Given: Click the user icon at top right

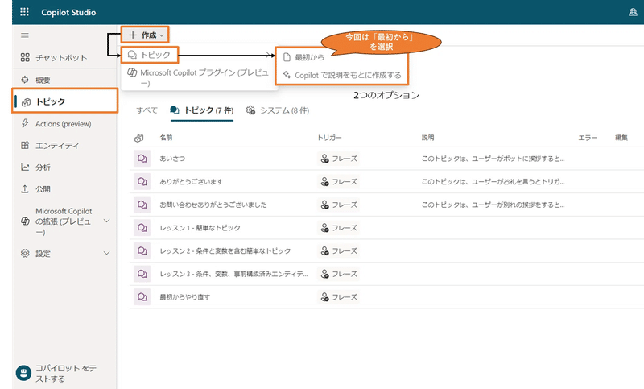Looking at the screenshot, I should [x=633, y=12].
